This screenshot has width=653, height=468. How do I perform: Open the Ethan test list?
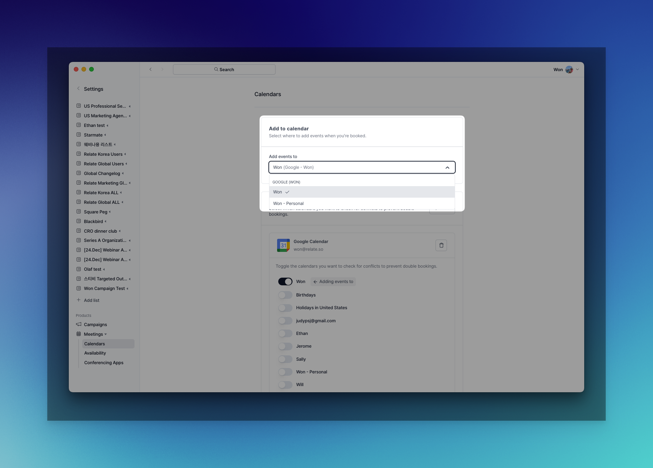[94, 125]
